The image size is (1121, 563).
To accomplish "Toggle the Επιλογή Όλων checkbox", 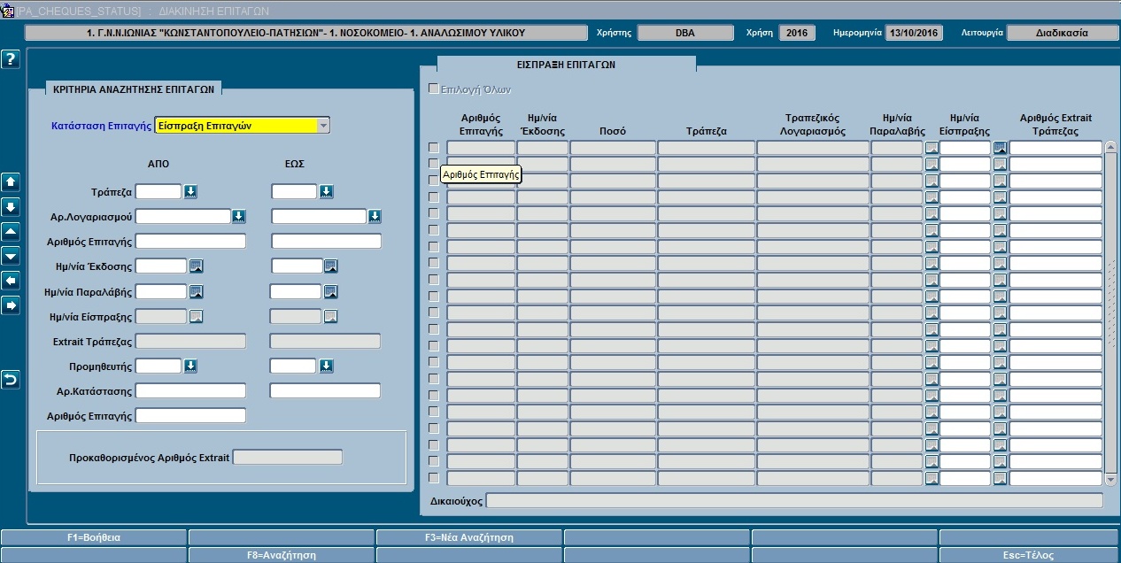I will coord(434,89).
